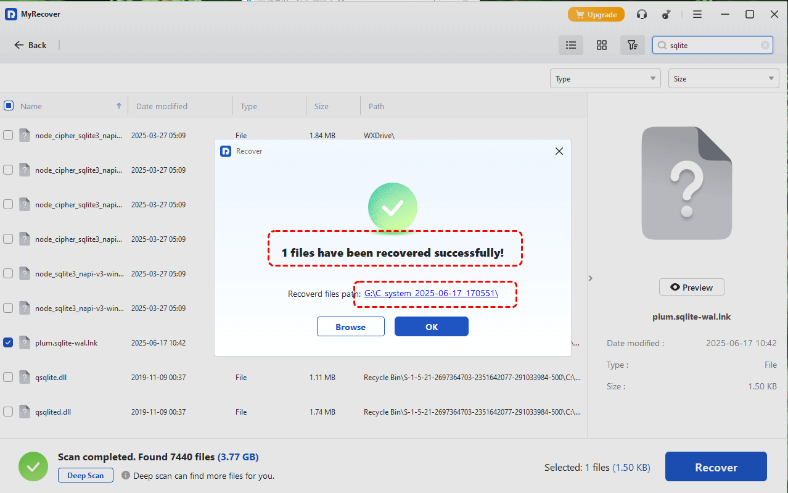The image size is (788, 493).
Task: Click the unknown file preview thumbnail
Action: click(x=687, y=183)
